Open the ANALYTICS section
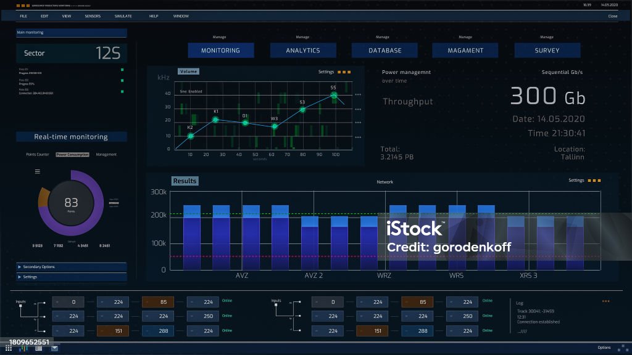 tap(303, 51)
